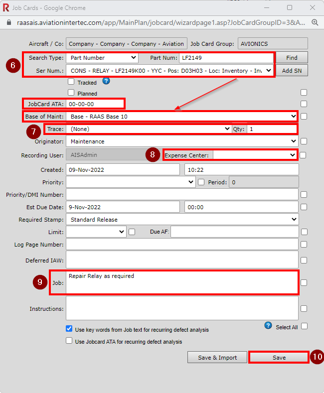Viewport: 324px width, 393px height.
Task: Open the Priority dropdown list
Action: click(x=130, y=182)
